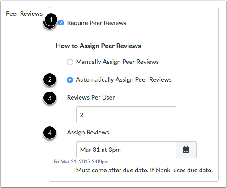Screen dimensions: 227x188
Task: Click the Assign Reviews label
Action: point(88,132)
